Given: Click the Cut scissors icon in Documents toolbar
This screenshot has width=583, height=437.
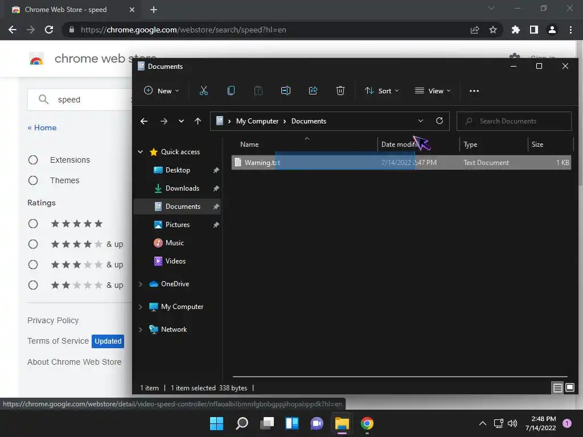Looking at the screenshot, I should pyautogui.click(x=203, y=90).
